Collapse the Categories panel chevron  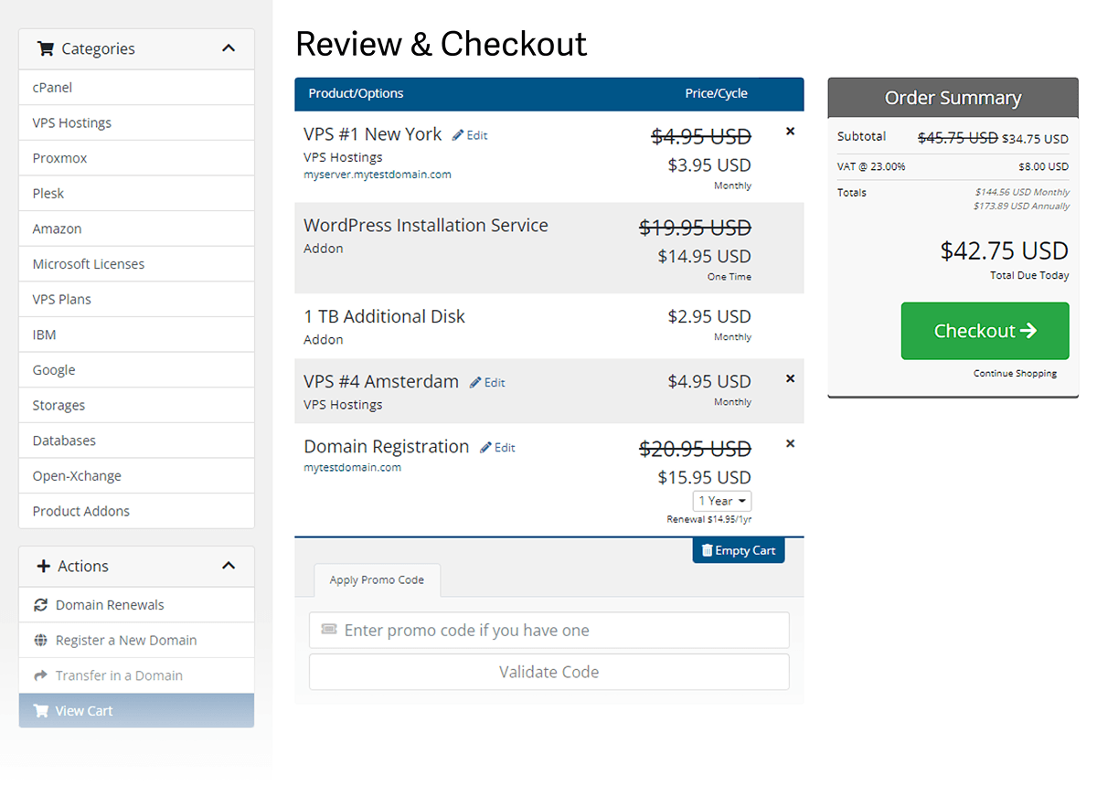229,48
